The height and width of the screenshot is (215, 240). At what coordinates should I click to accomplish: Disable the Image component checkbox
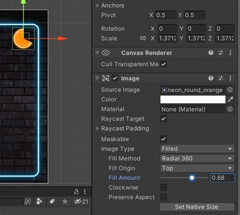click(x=115, y=78)
